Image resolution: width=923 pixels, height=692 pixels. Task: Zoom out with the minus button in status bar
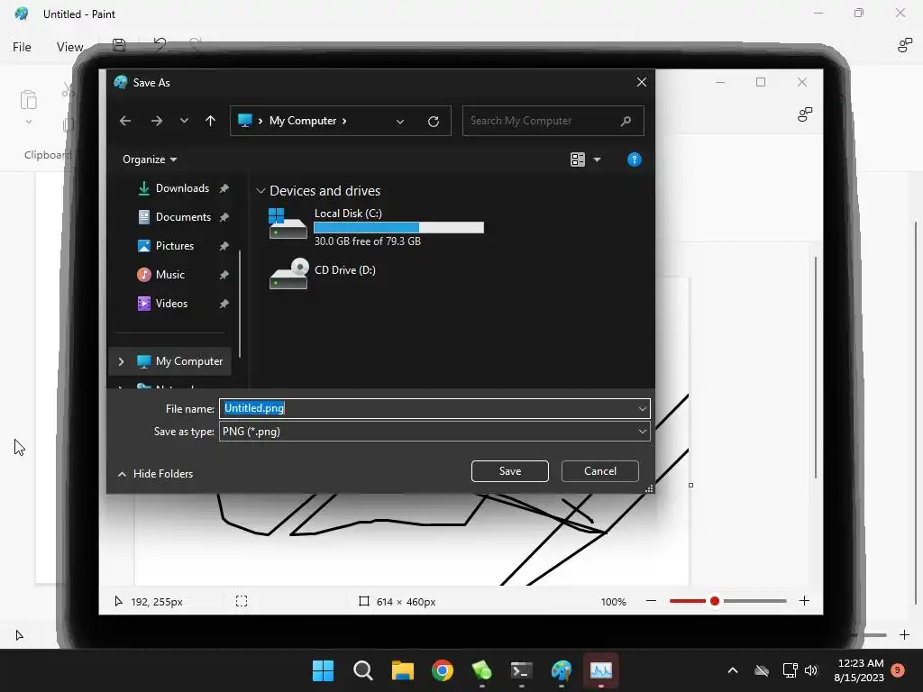tap(651, 601)
